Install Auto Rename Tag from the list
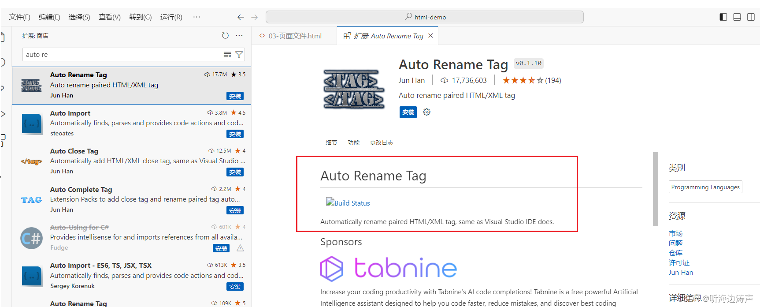 (x=235, y=96)
